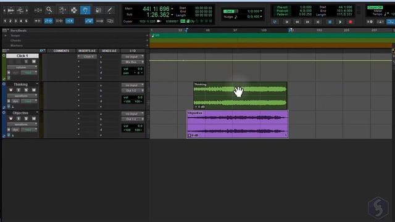
Task: Click the red Record transport button
Action: tap(351, 22)
